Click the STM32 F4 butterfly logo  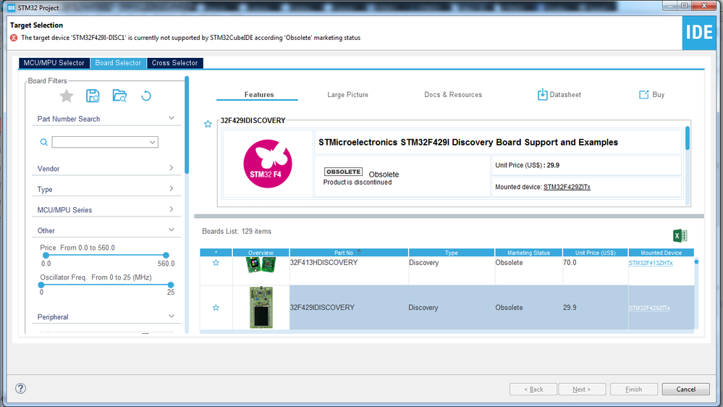pyautogui.click(x=268, y=164)
